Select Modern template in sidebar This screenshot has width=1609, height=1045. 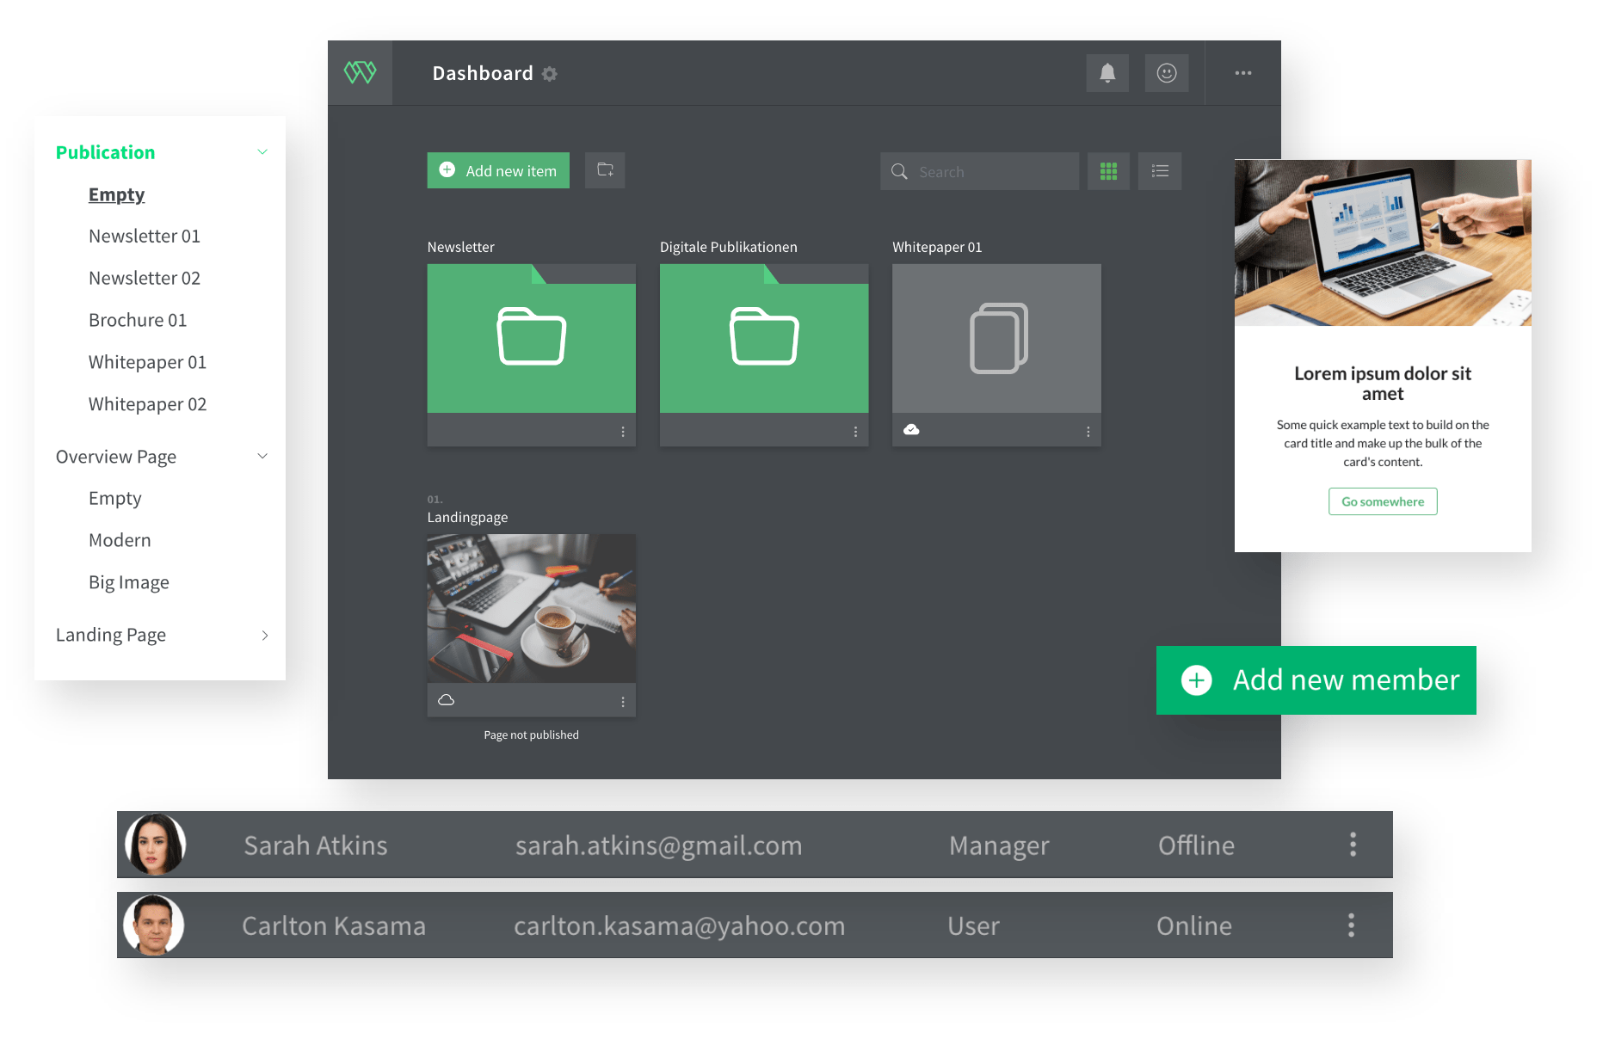[120, 540]
